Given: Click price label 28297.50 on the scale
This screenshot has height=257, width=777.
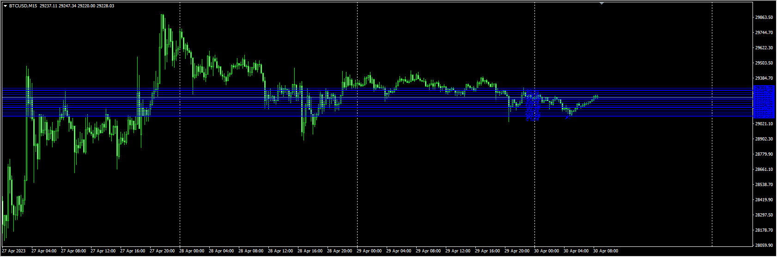Looking at the screenshot, I should click(x=764, y=215).
